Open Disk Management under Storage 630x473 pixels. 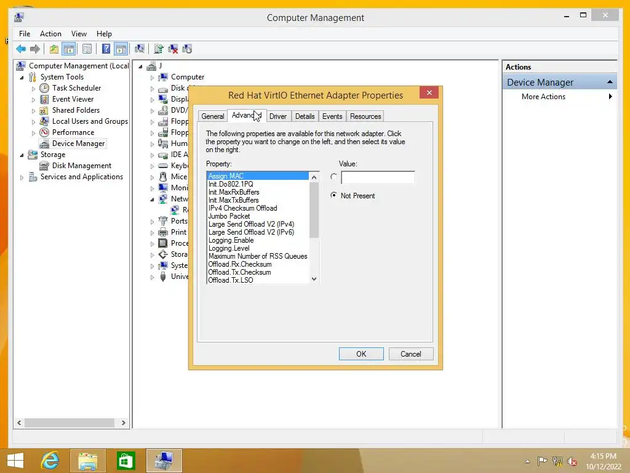coord(82,166)
